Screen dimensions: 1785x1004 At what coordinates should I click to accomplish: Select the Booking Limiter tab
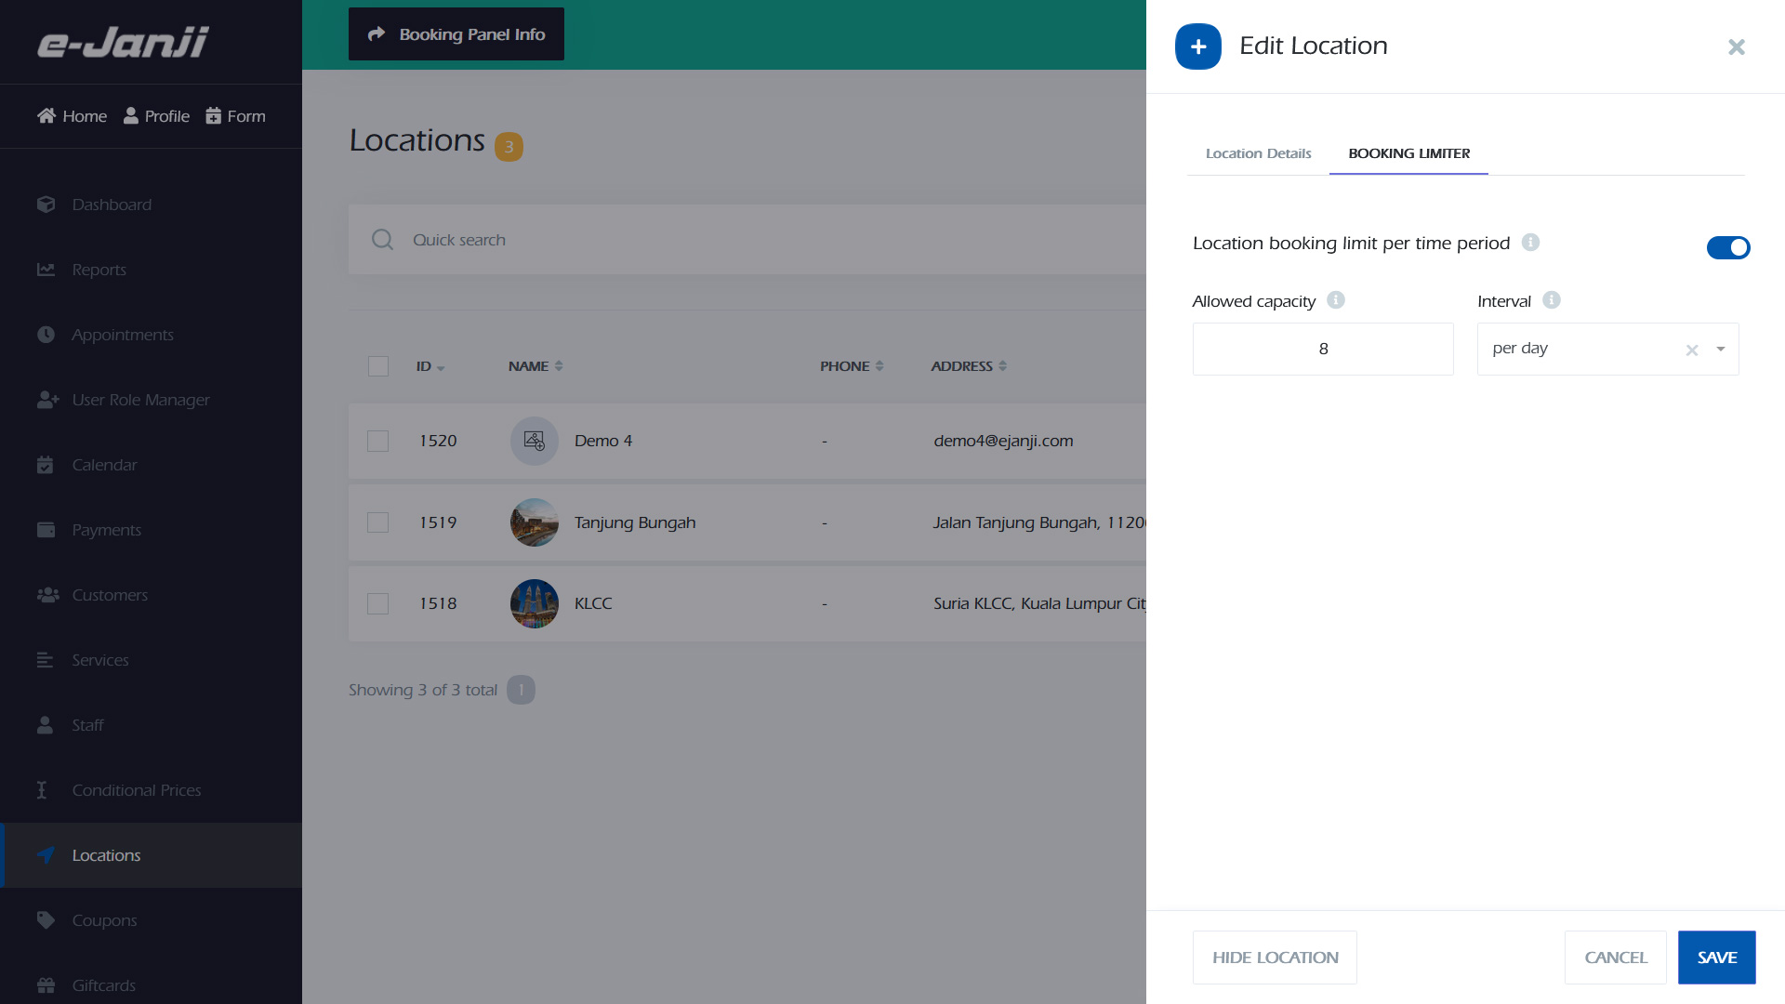[x=1408, y=153]
